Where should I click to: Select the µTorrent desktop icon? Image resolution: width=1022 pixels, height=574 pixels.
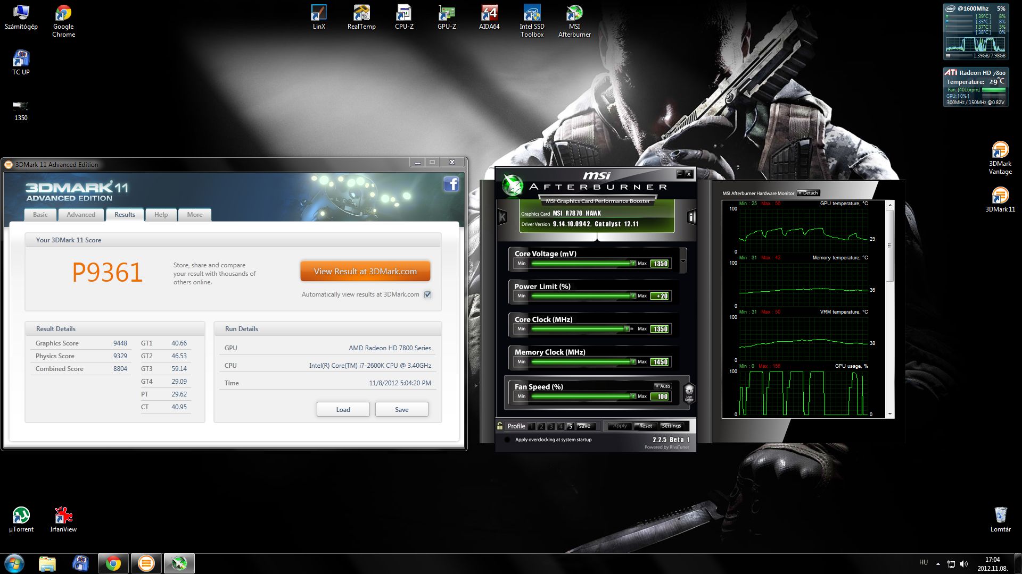point(21,520)
